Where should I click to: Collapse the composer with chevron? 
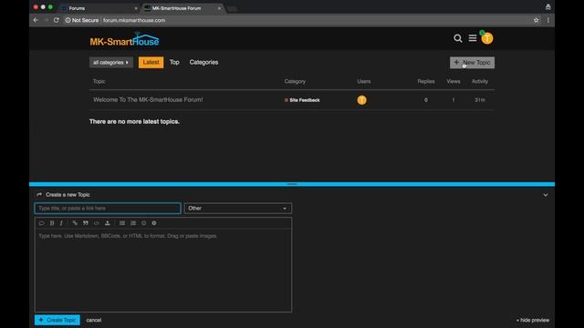[x=546, y=195]
